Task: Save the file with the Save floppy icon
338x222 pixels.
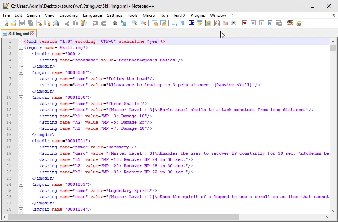Action: pyautogui.click(x=22, y=23)
